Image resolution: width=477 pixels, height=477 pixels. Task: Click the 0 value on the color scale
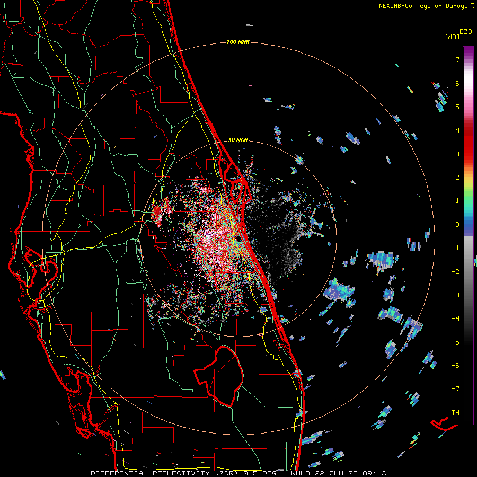457,225
